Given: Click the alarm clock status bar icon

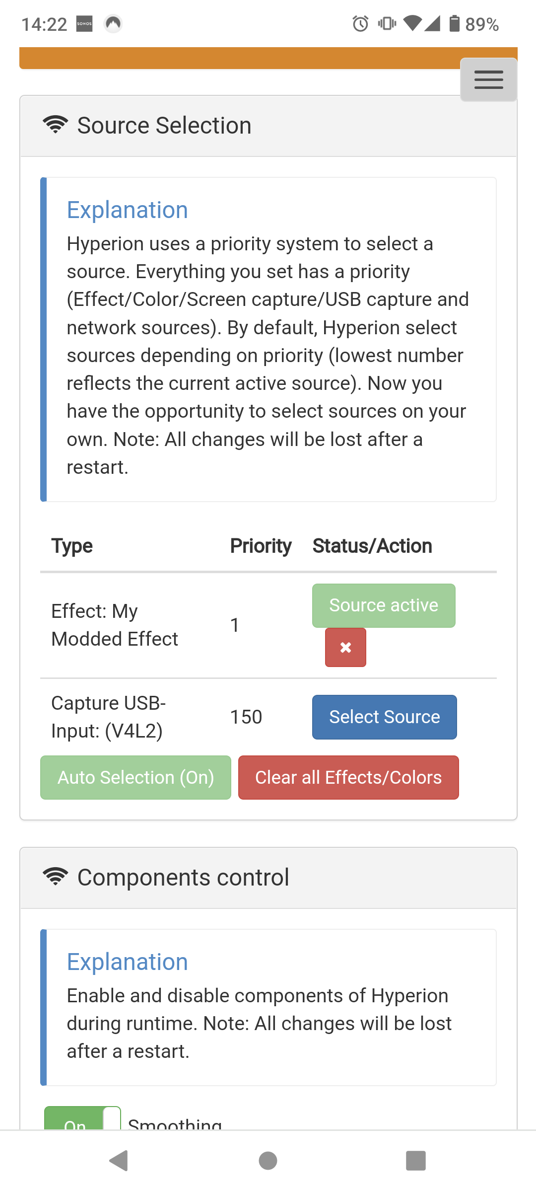Looking at the screenshot, I should click(359, 23).
